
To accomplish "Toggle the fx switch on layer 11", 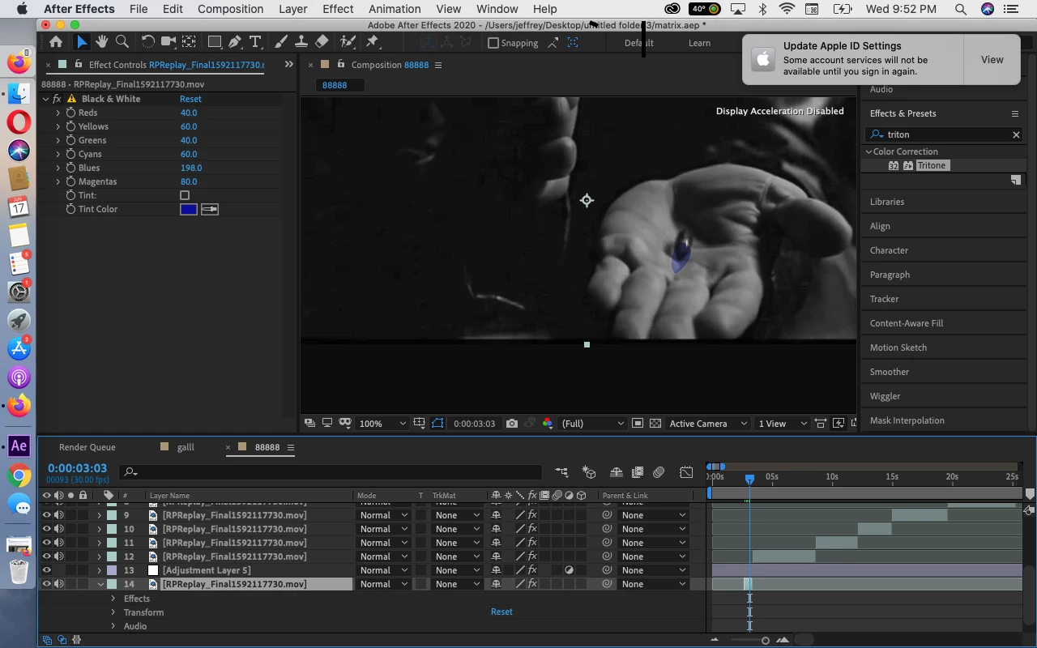I will tap(532, 543).
